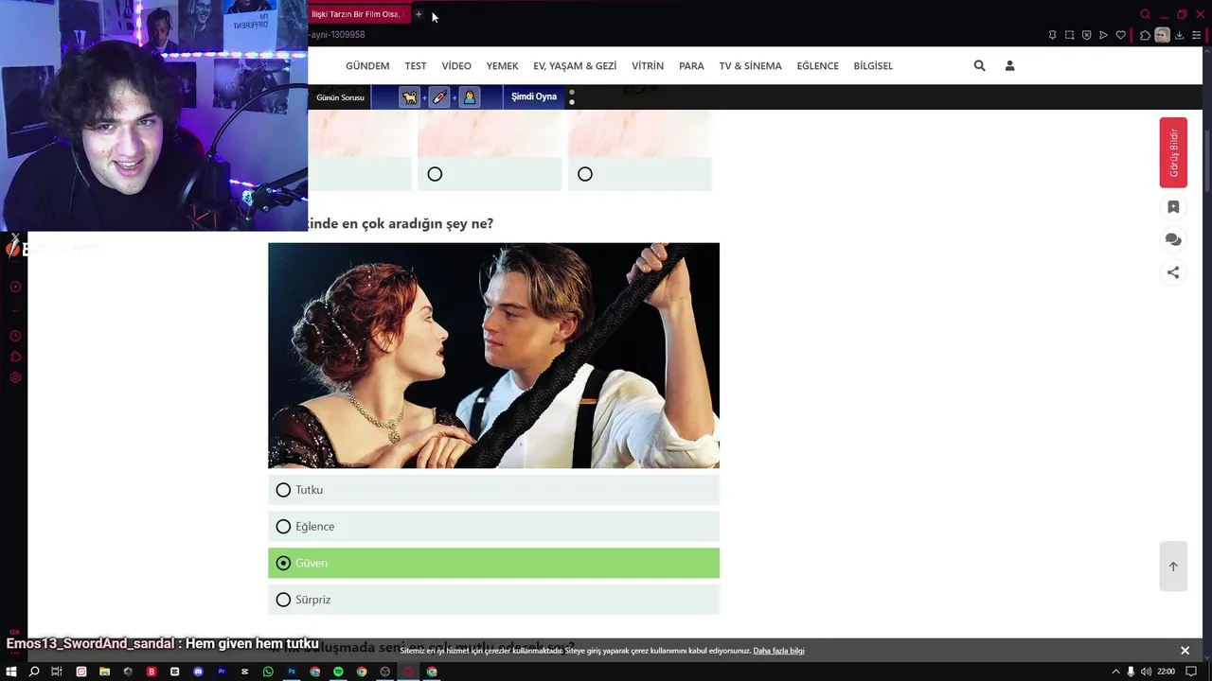This screenshot has height=681, width=1212.
Task: Open new browser tab with plus icon
Action: pos(419,14)
